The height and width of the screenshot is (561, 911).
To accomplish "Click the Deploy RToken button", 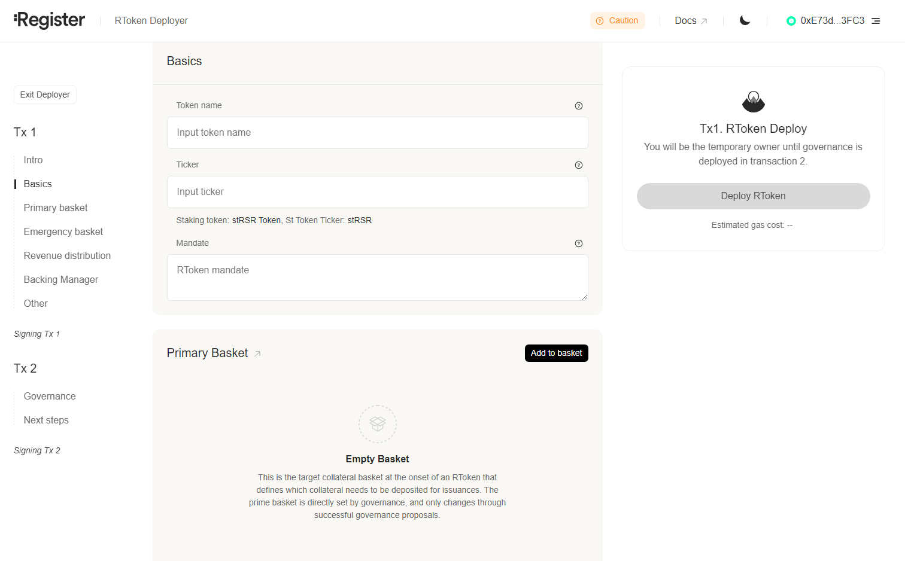I will pos(753,196).
